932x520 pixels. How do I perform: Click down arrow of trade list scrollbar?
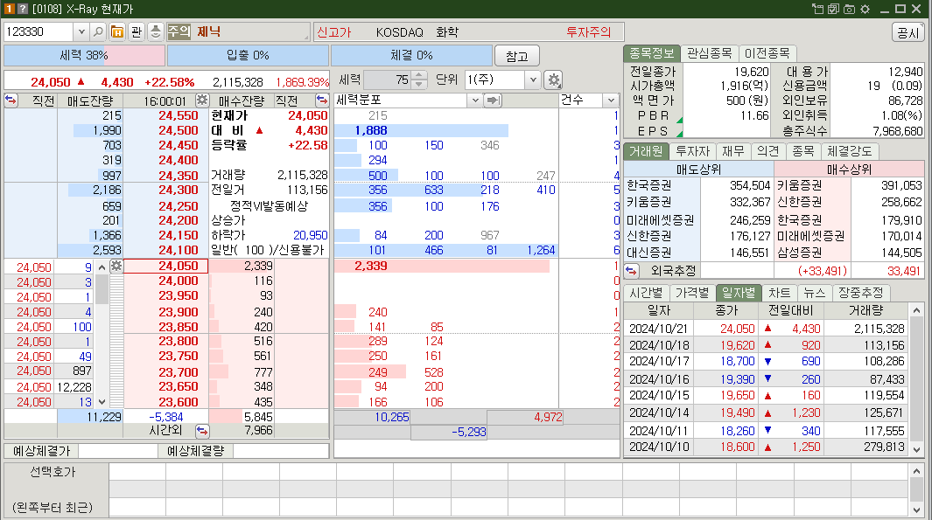(102, 402)
